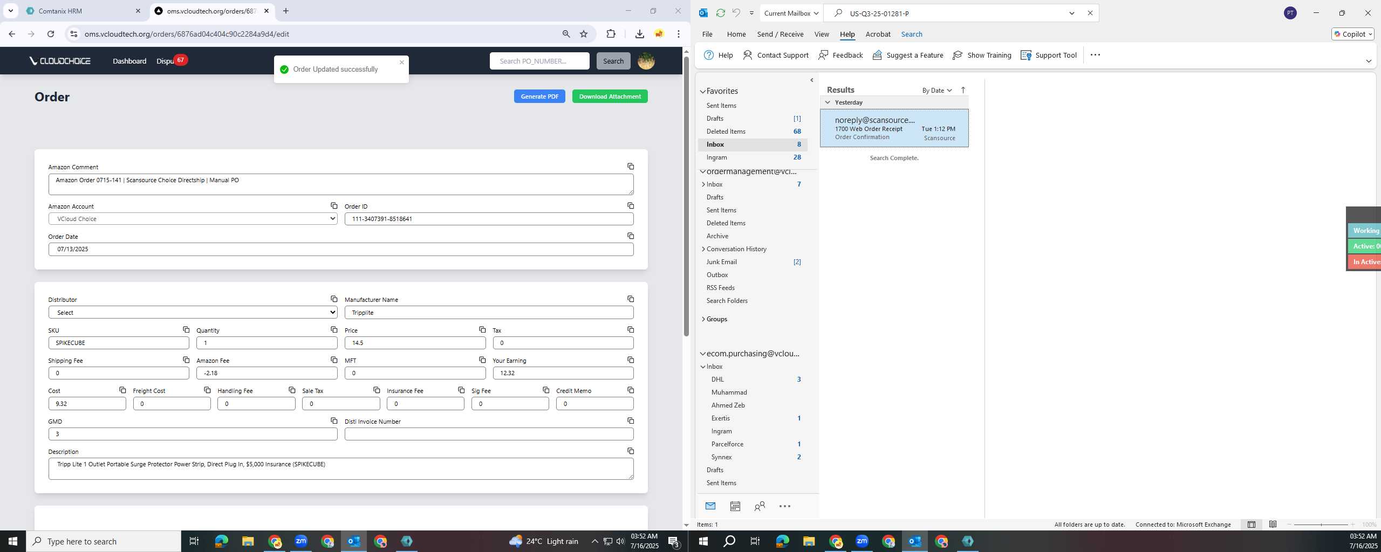This screenshot has width=1381, height=552.
Task: Open Chrome downloads icon
Action: 639,34
